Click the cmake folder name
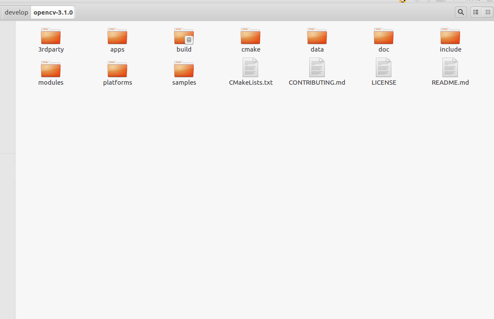The width and height of the screenshot is (494, 319). [x=251, y=49]
